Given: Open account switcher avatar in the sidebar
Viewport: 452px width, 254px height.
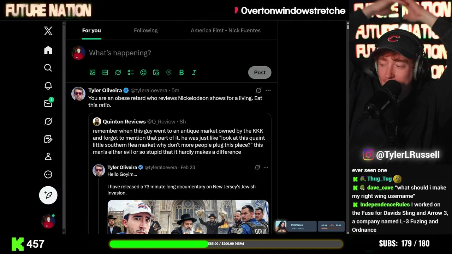Looking at the screenshot, I should click(48, 221).
